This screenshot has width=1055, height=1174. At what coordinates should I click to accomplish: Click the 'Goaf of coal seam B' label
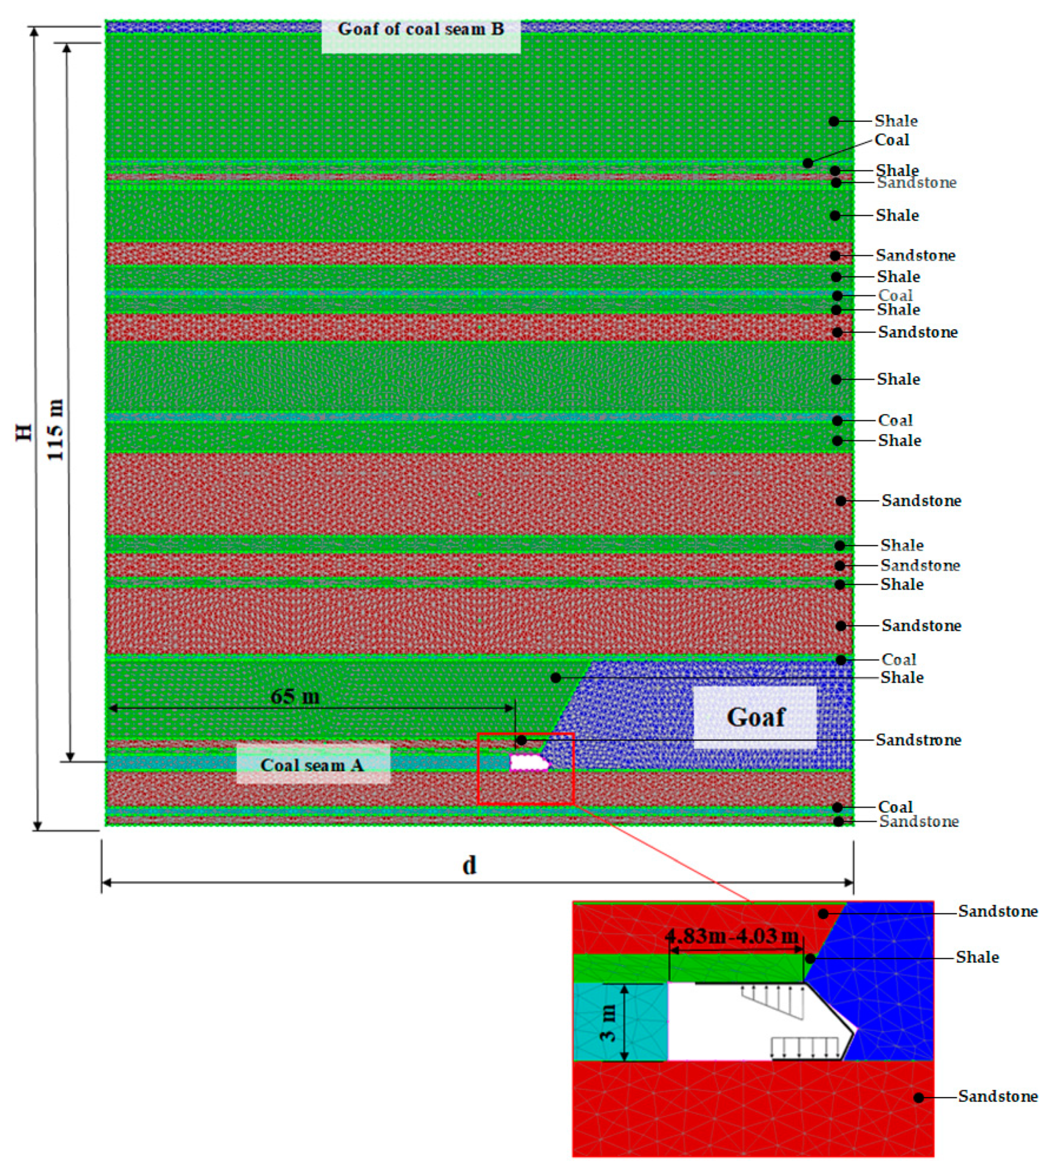[421, 29]
